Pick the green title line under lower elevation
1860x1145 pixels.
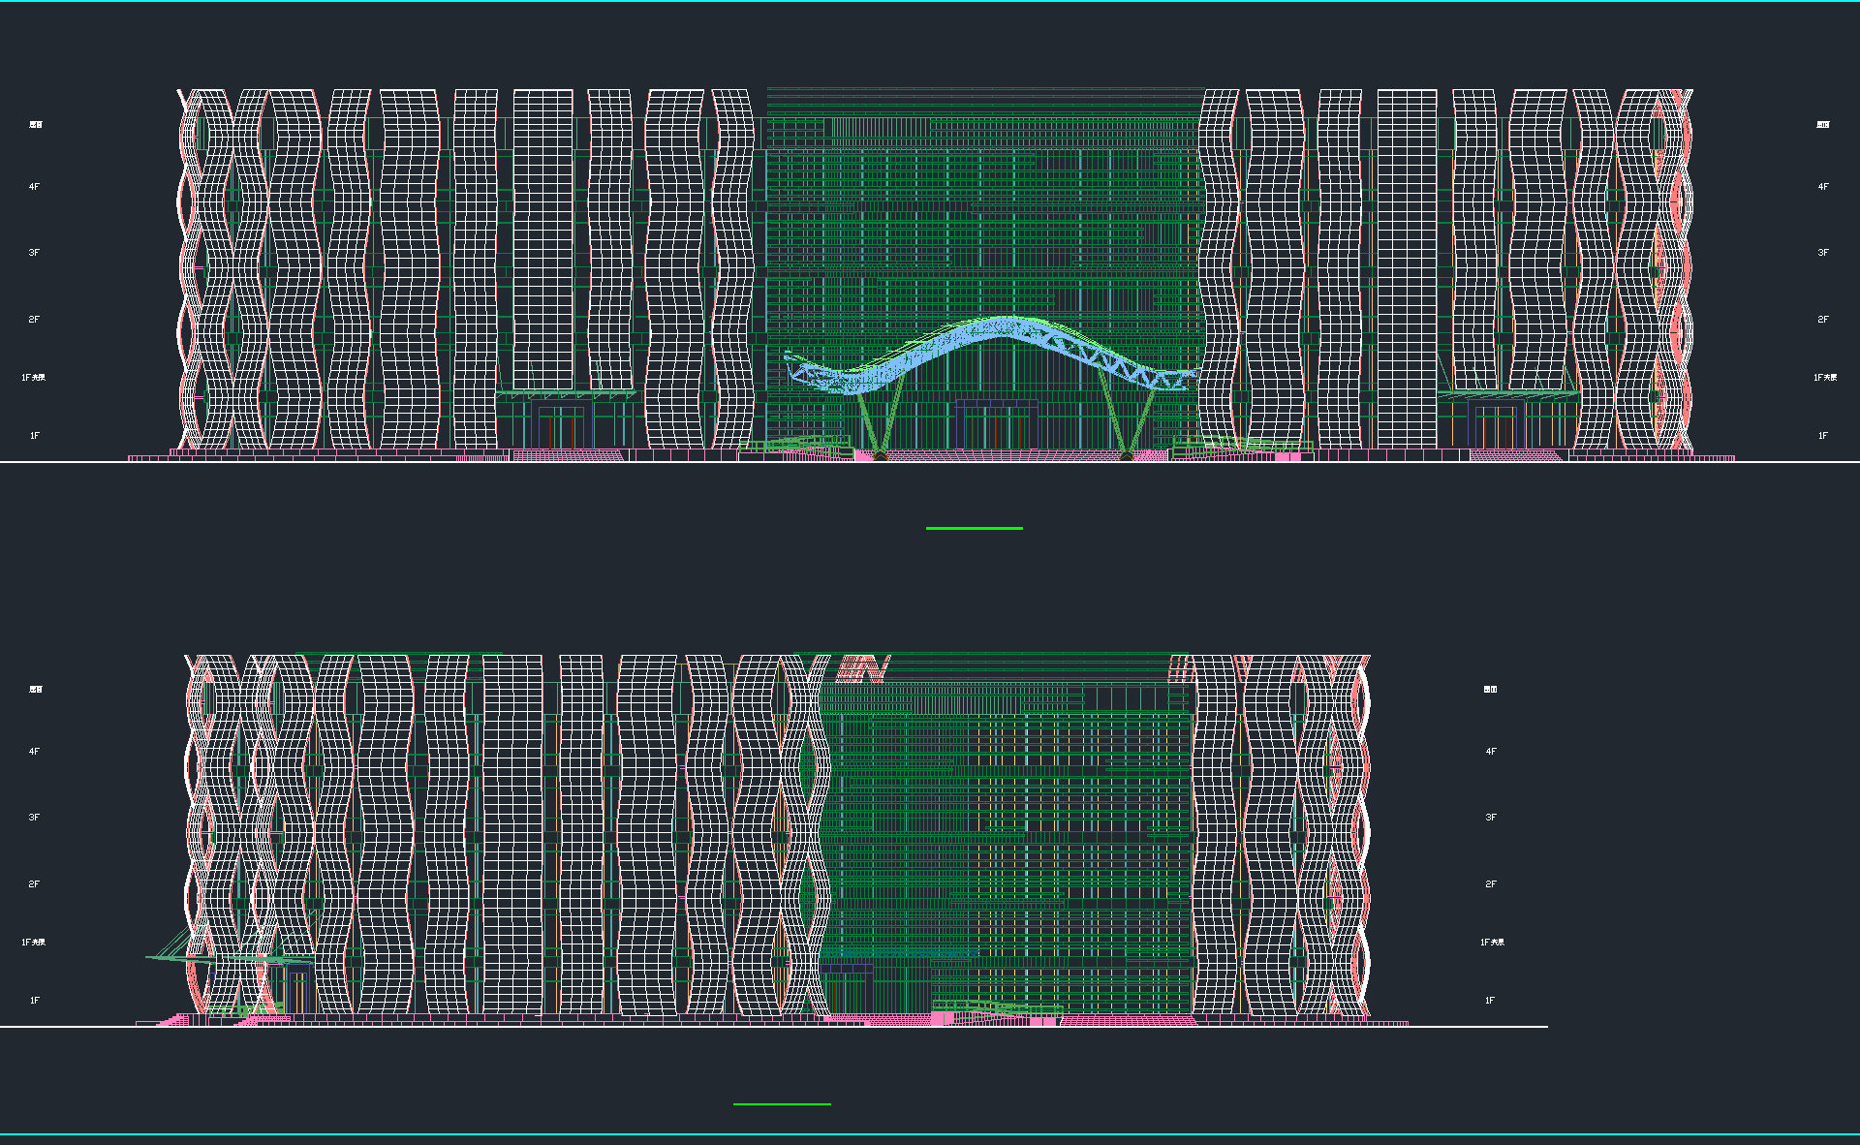point(782,1103)
